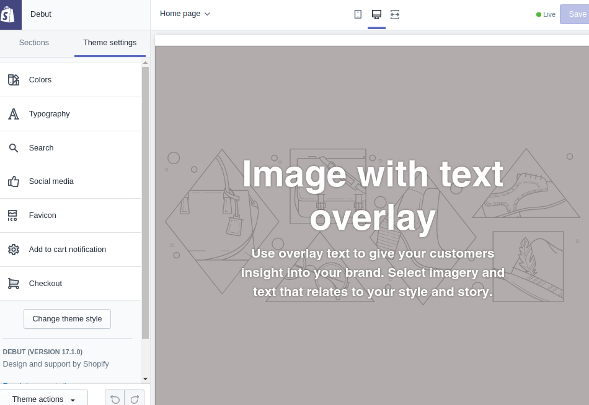Viewport: 589px width, 405px height.
Task: Switch to mobile preview mode
Action: (x=358, y=14)
